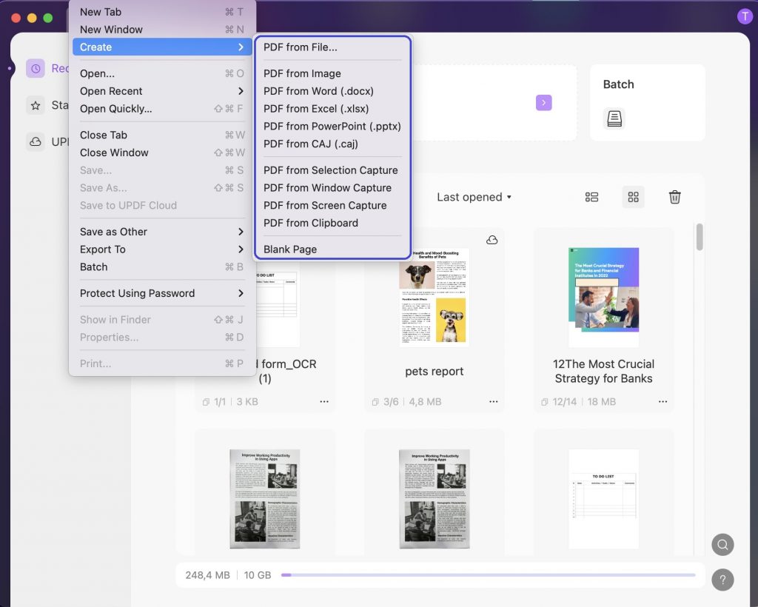Select New Tab from the menu
This screenshot has height=607, width=758.
pos(100,11)
